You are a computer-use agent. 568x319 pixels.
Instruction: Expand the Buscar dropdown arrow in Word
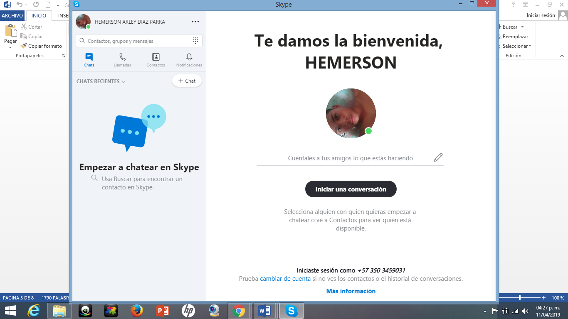click(522, 27)
